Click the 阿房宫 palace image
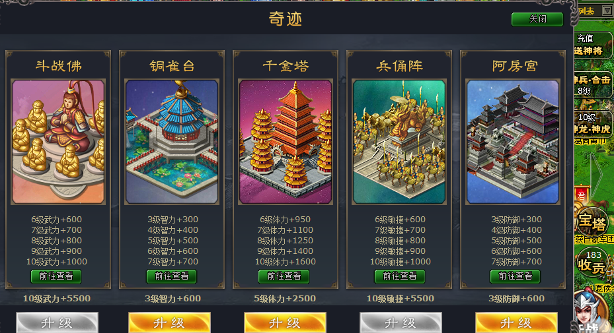 click(513, 142)
